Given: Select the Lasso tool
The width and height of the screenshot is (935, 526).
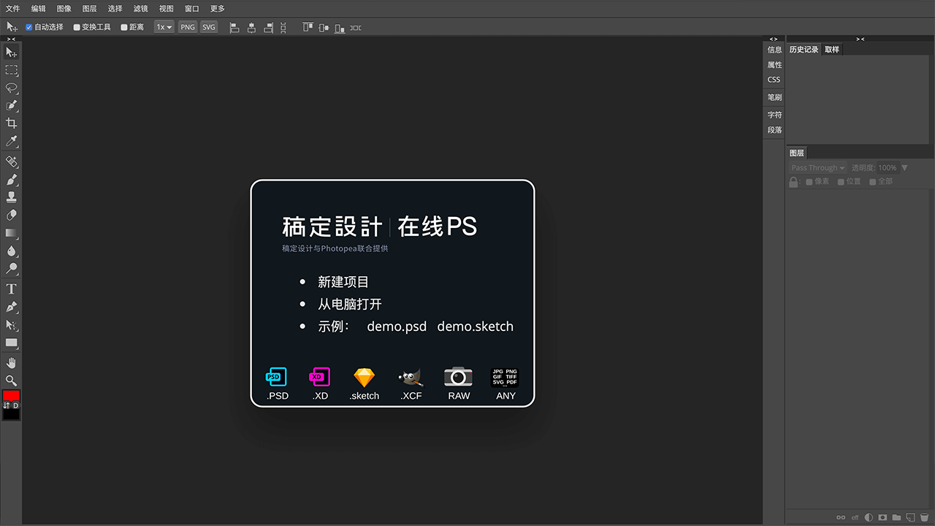Looking at the screenshot, I should click(11, 88).
